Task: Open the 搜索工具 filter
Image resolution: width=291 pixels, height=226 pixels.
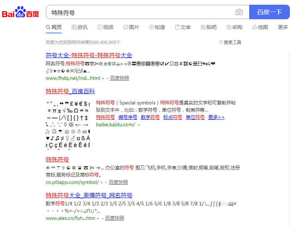Action: pos(230,42)
